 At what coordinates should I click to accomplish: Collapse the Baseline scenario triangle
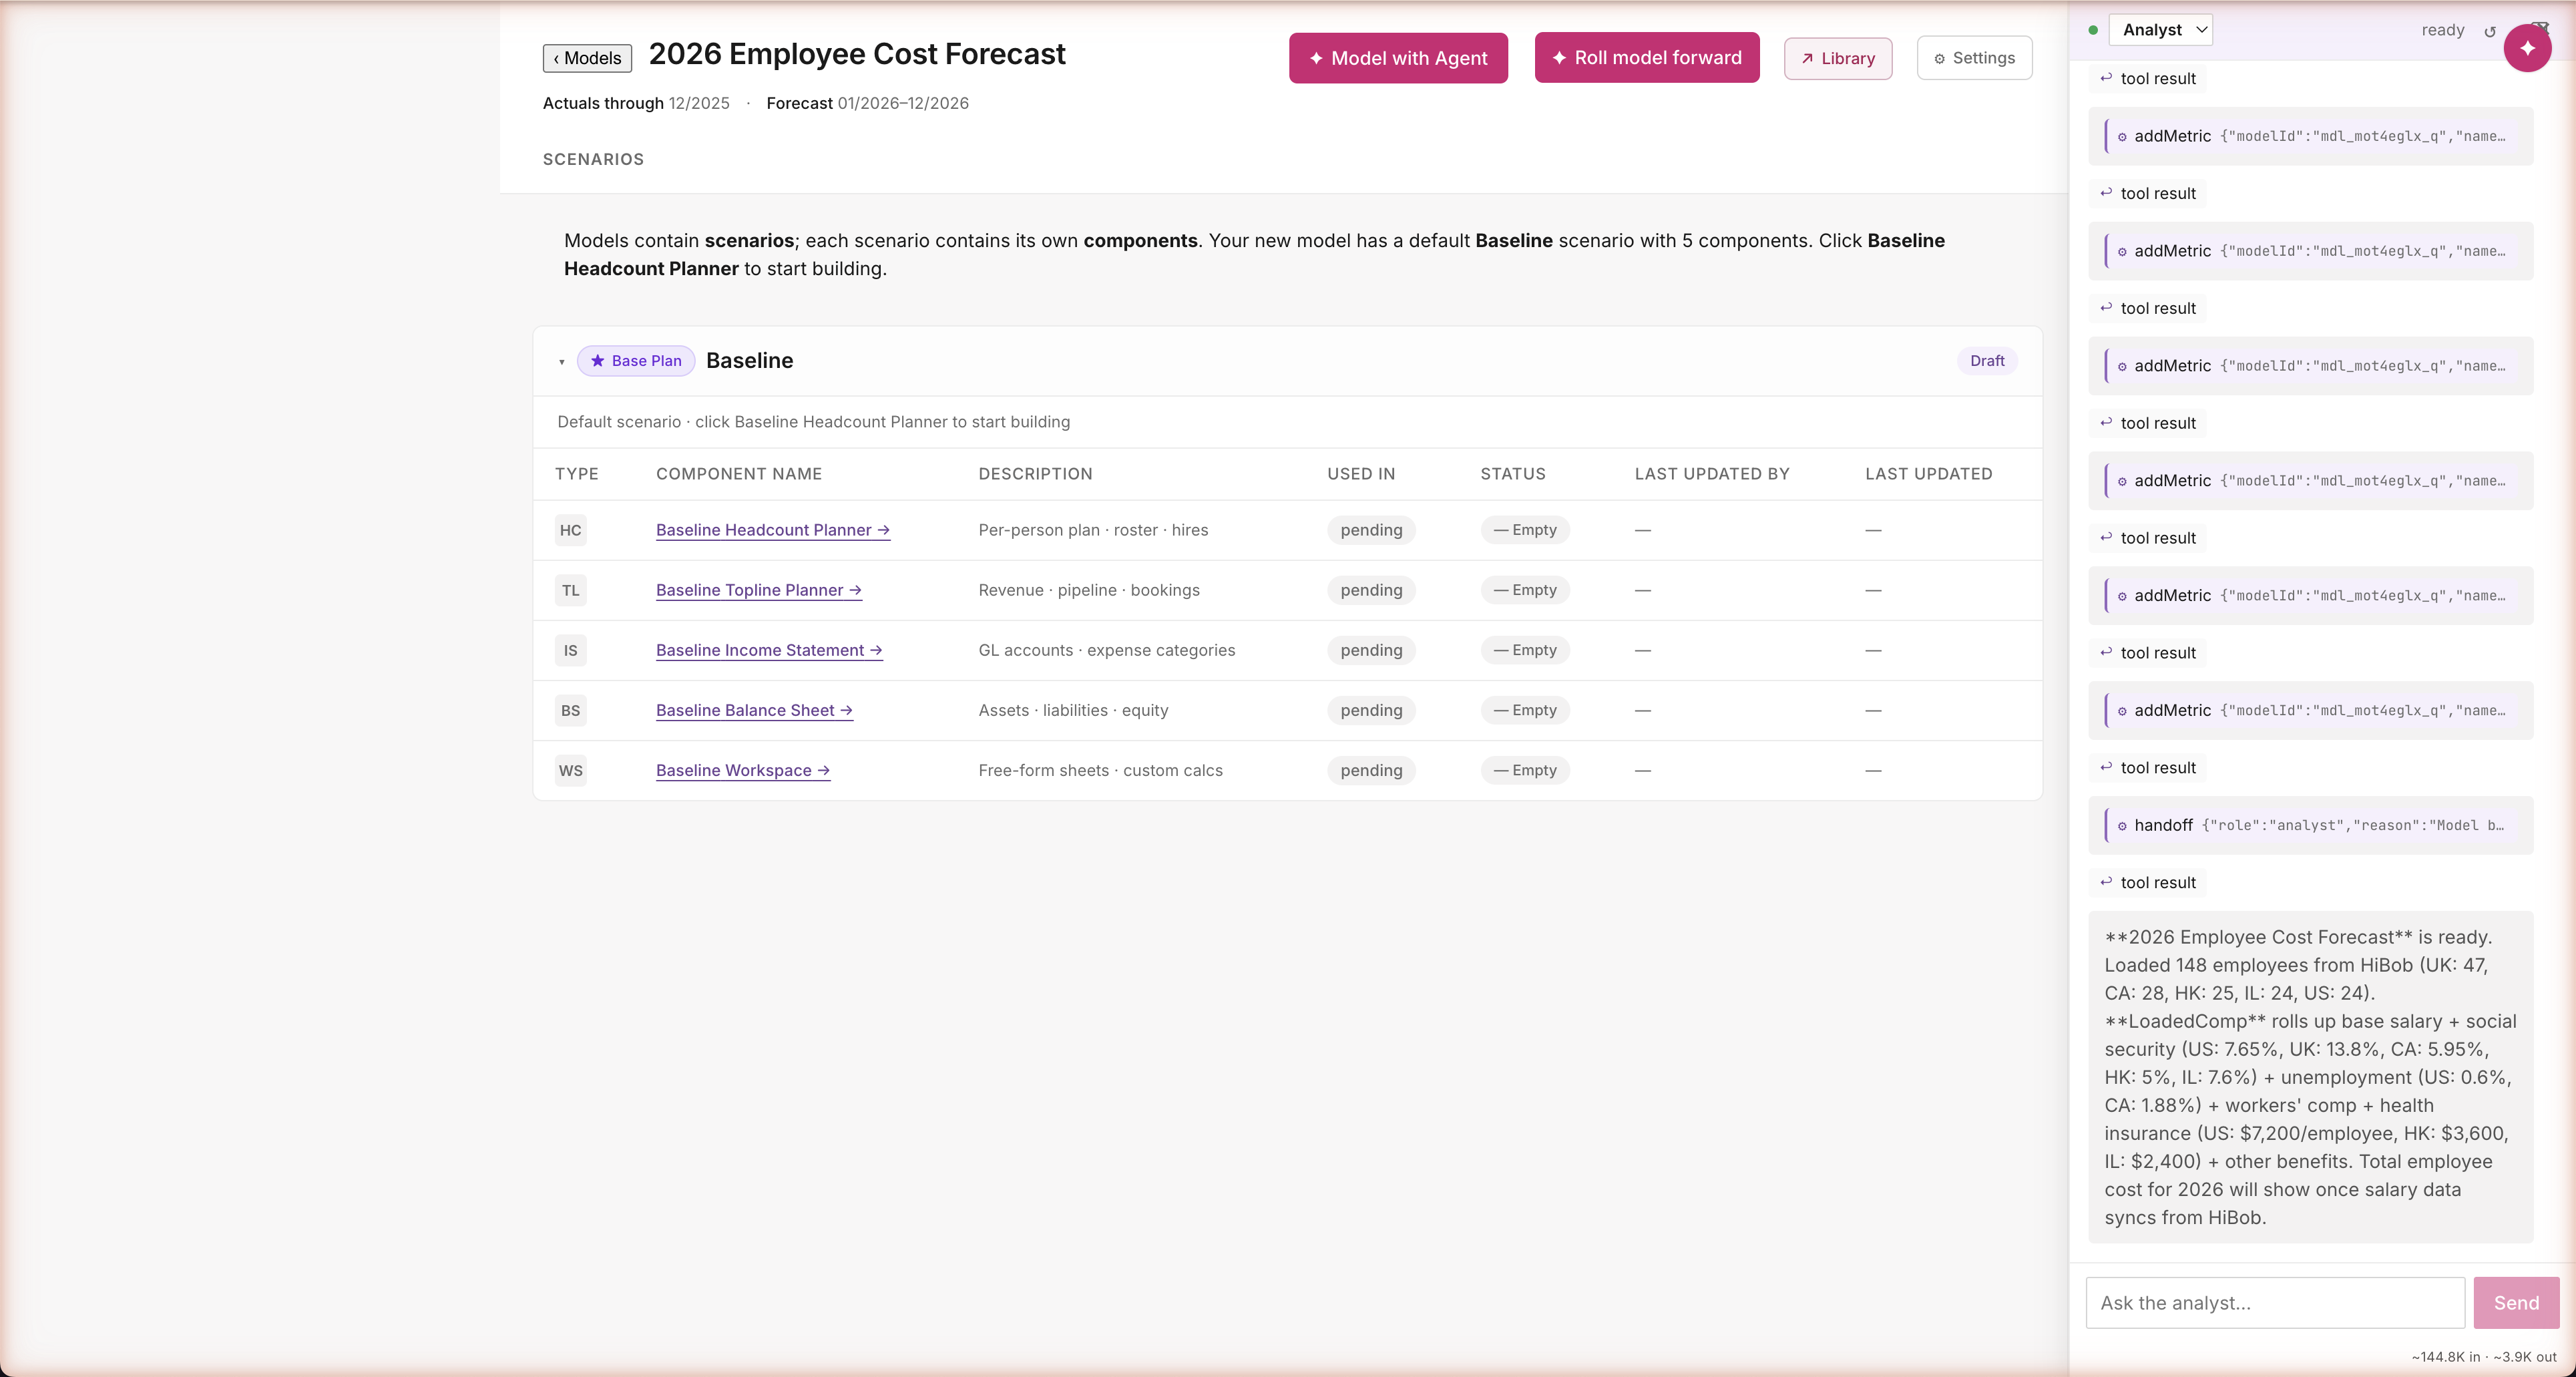[x=562, y=362]
